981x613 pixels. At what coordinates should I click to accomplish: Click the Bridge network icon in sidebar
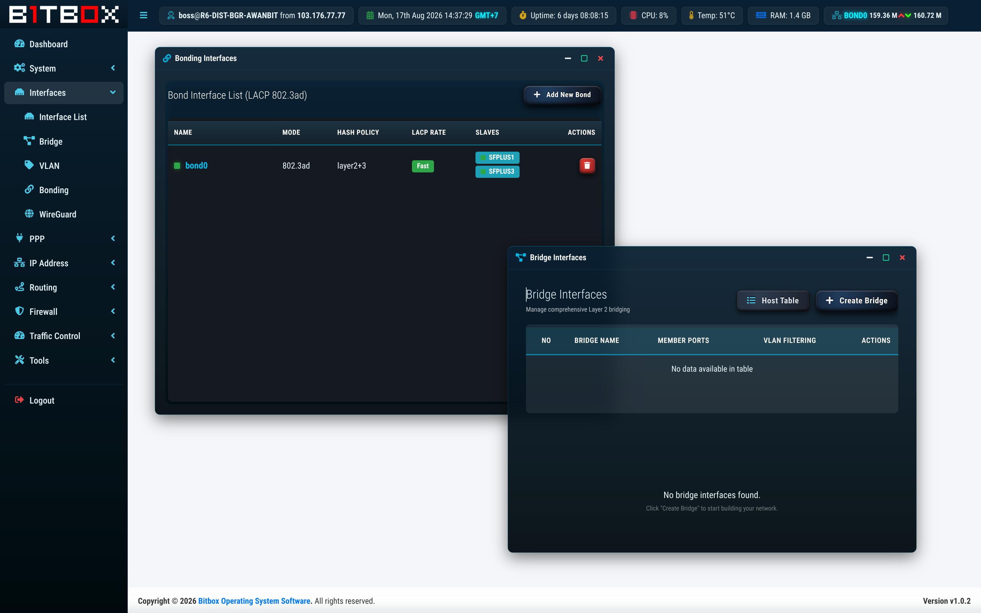click(x=29, y=141)
